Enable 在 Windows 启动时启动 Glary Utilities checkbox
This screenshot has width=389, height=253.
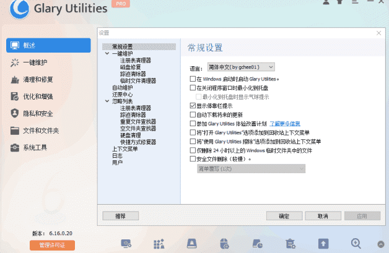pos(193,79)
